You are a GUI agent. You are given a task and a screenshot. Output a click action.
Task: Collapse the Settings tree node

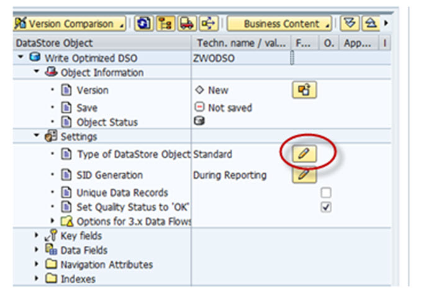37,137
